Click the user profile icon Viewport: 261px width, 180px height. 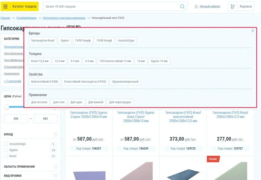[196, 6]
